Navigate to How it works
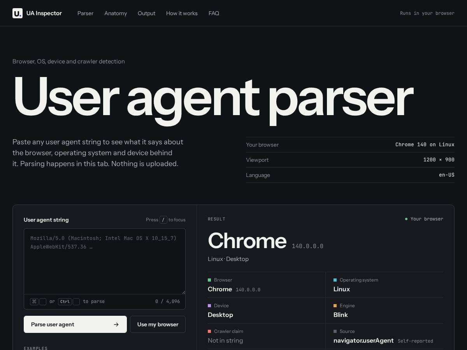The image size is (467, 350). click(x=182, y=13)
